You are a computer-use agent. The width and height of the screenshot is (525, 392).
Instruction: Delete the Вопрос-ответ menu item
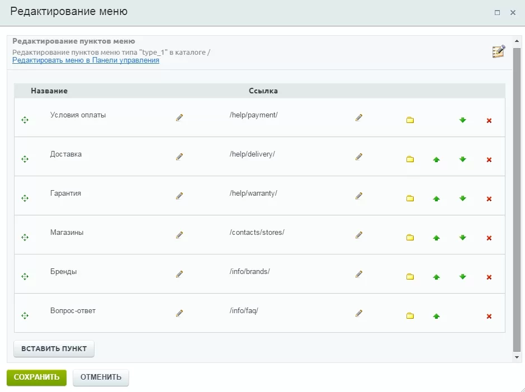click(x=489, y=317)
